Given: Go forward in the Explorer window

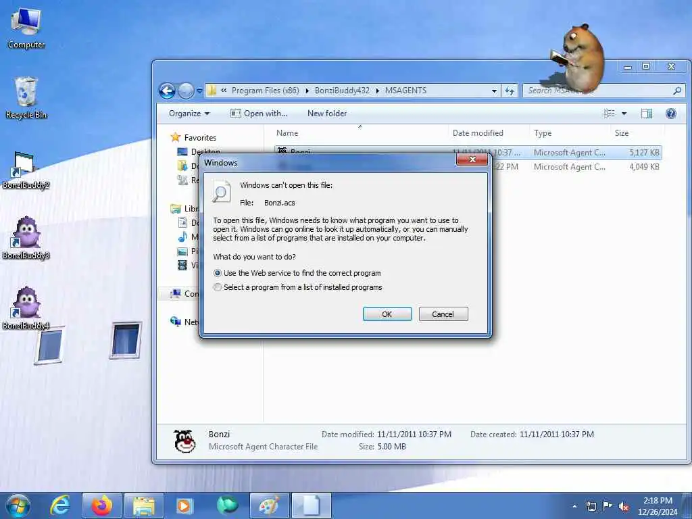Looking at the screenshot, I should pos(186,91).
